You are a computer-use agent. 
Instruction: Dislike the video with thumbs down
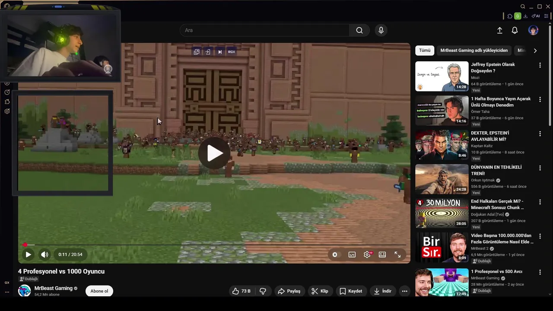tap(263, 291)
